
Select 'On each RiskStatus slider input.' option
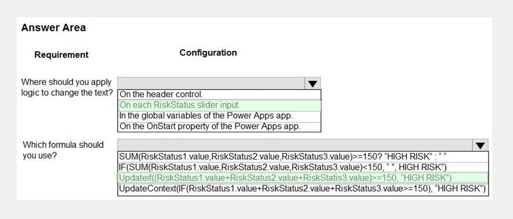pyautogui.click(x=219, y=105)
